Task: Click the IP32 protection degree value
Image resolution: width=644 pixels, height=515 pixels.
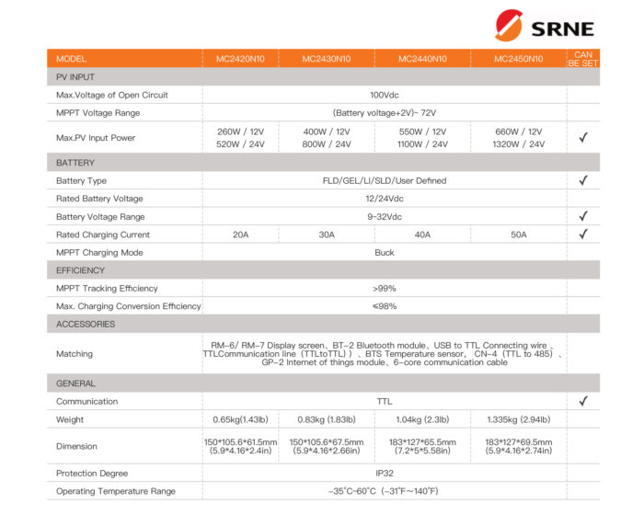Action: [385, 473]
